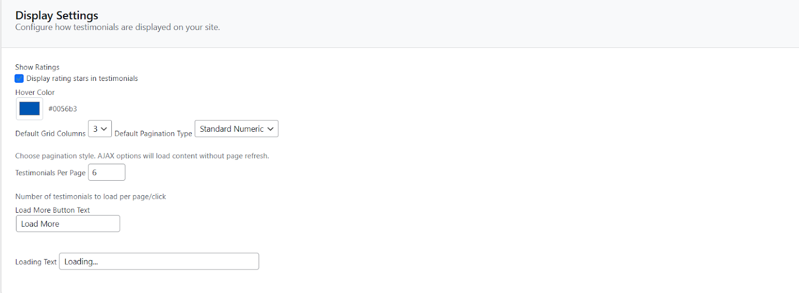
Task: Open the Hover Color blue swatch picker
Action: coord(29,108)
